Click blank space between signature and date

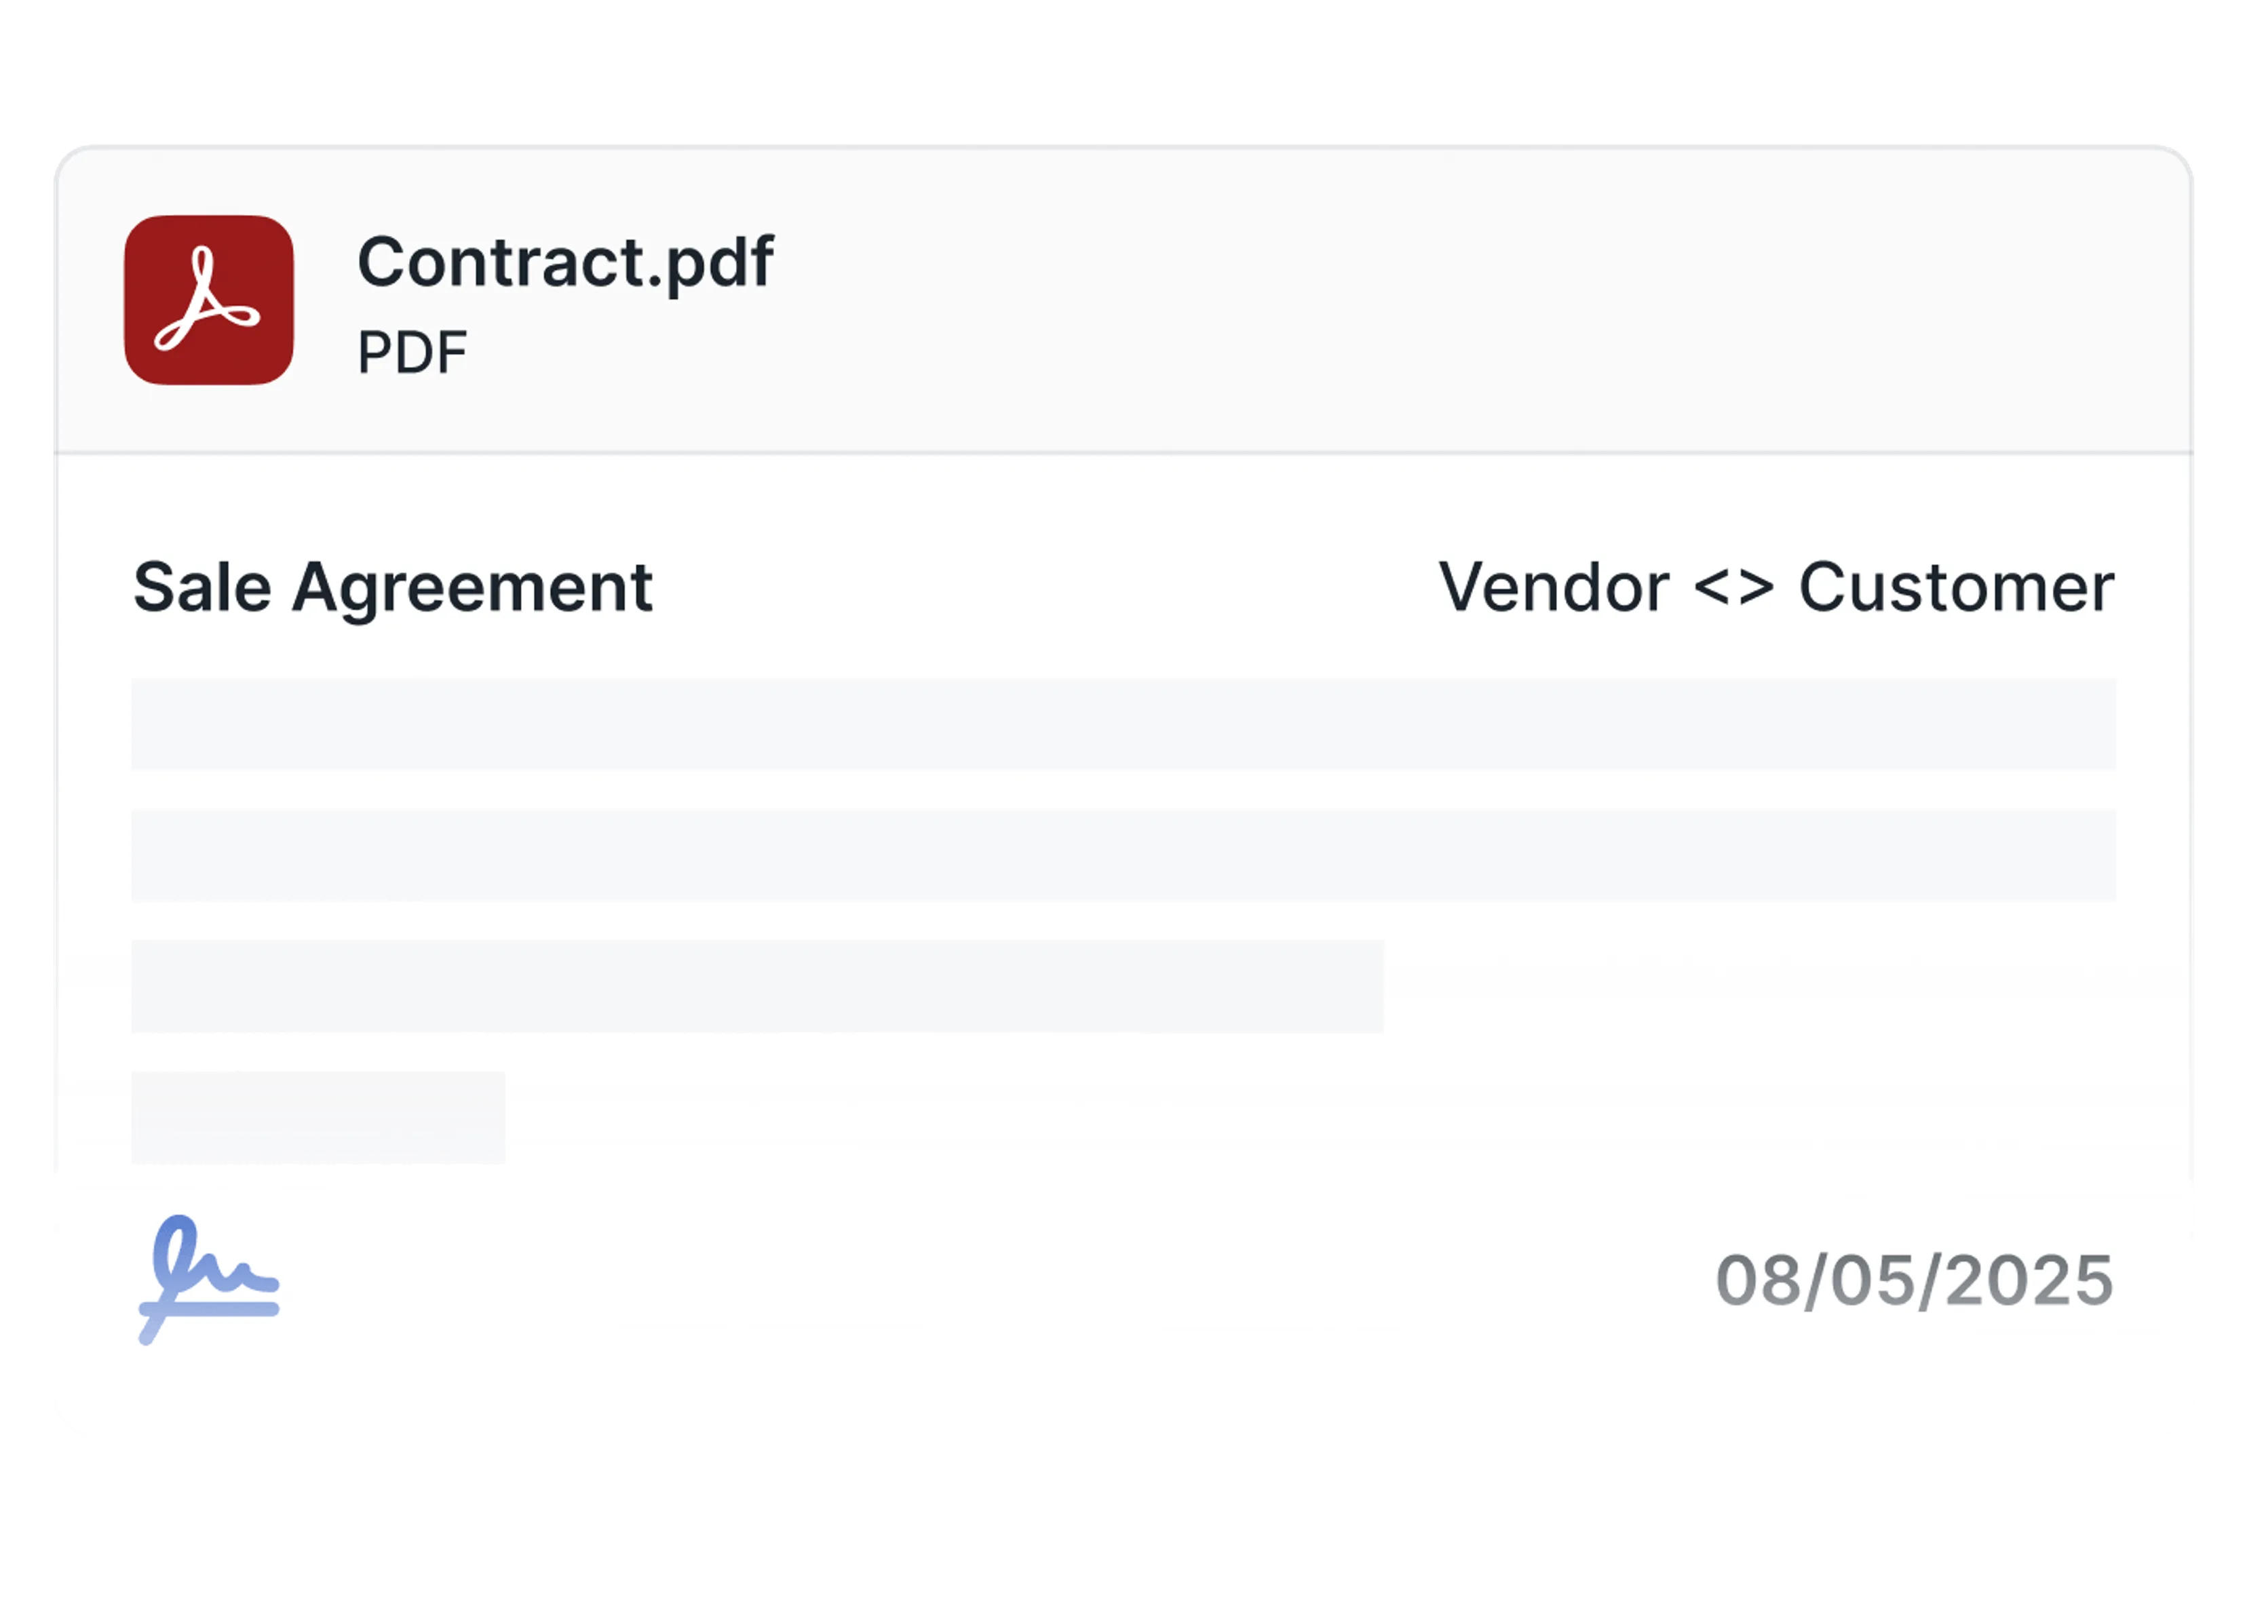coord(991,1280)
